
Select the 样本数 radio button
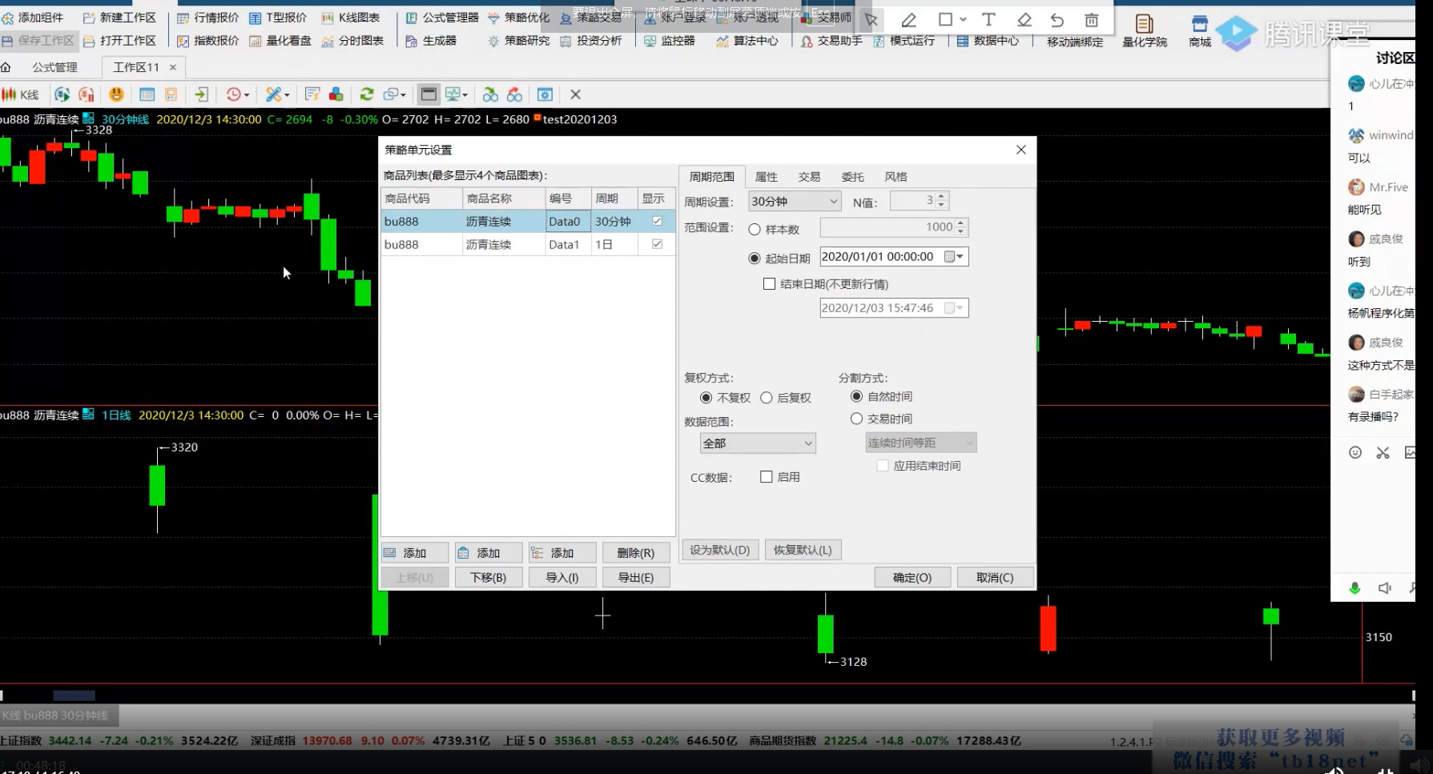point(755,230)
